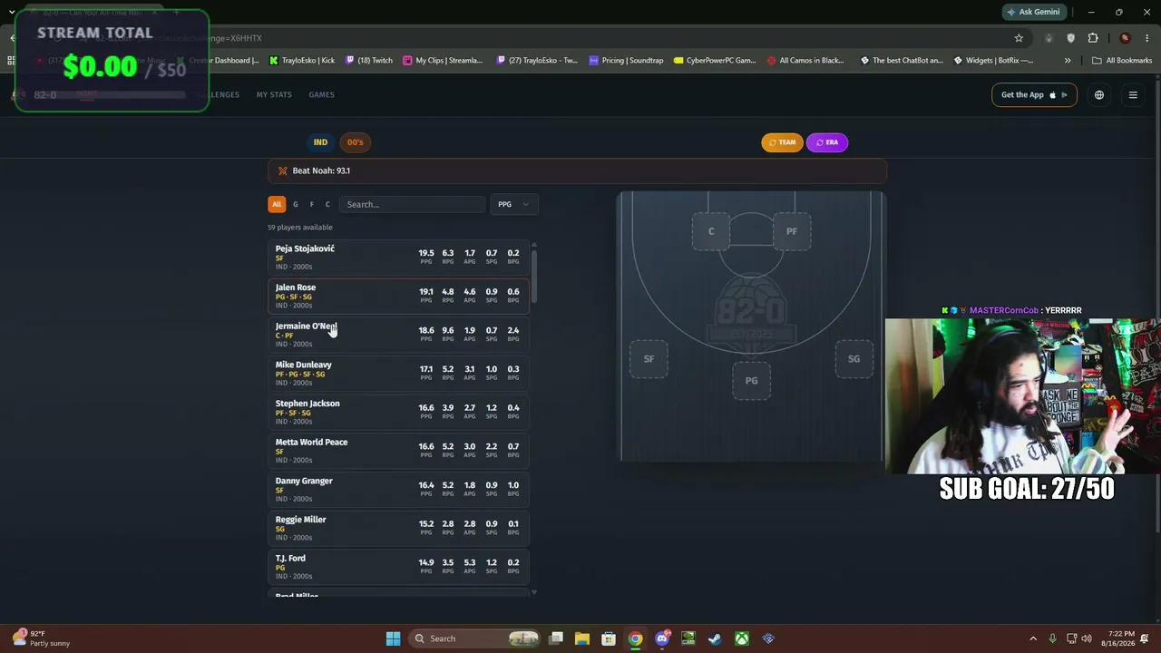Open the Windows Start menu

click(x=393, y=638)
